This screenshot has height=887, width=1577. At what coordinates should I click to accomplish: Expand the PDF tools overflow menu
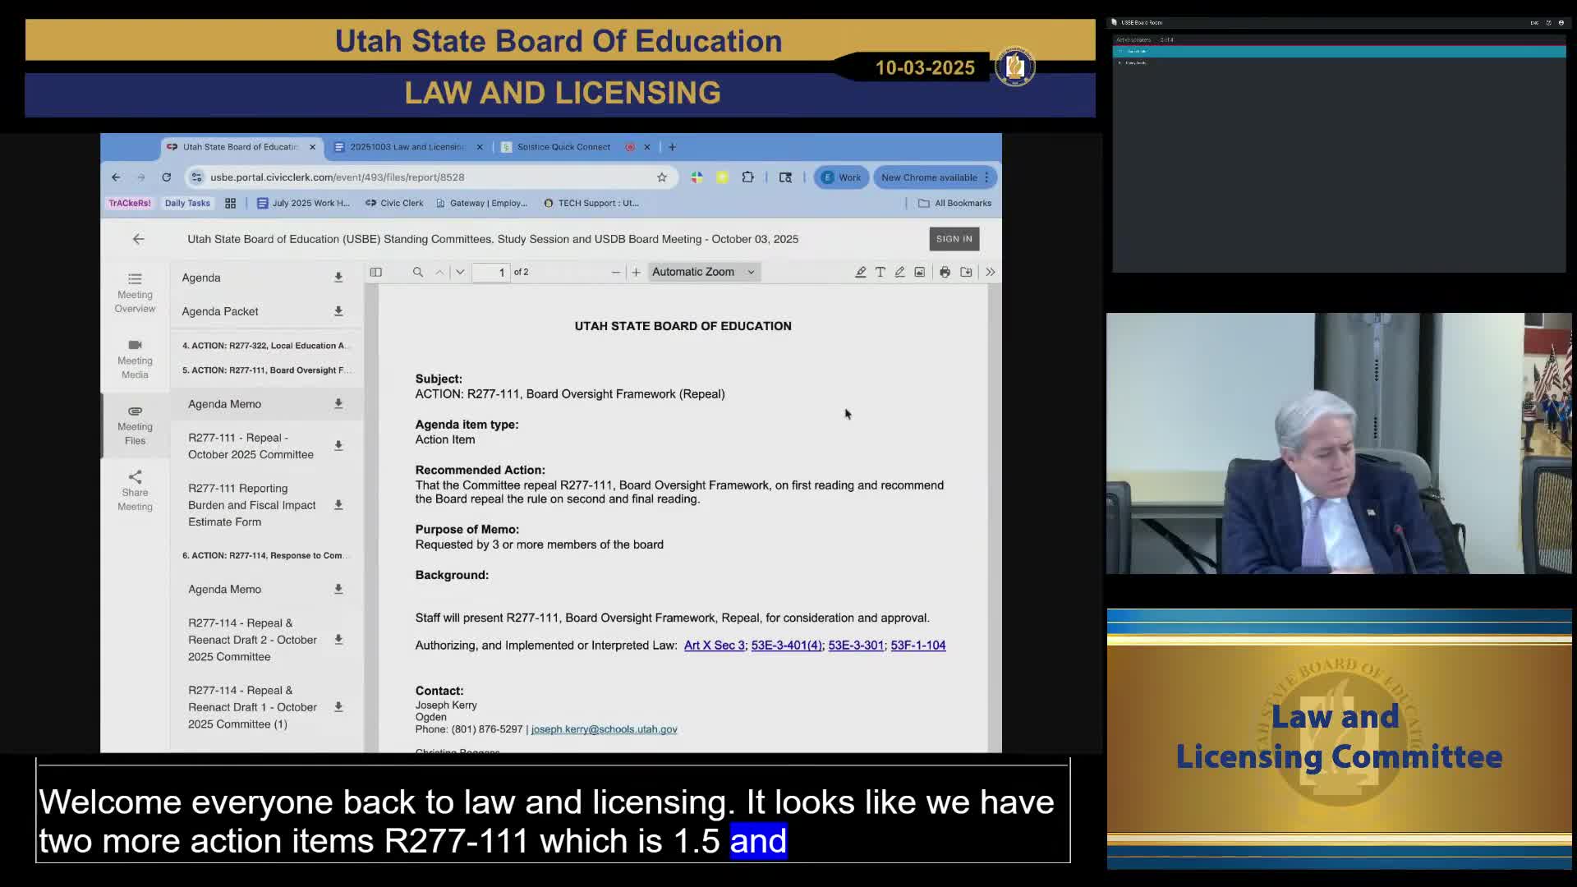coord(990,272)
